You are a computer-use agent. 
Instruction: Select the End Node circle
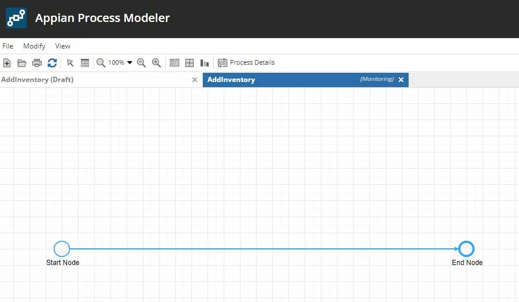(x=466, y=249)
